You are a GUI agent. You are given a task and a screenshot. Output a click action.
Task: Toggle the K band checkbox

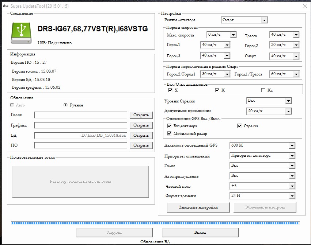[217, 90]
